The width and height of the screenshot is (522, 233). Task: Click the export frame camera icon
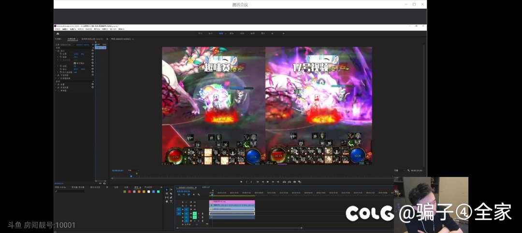tap(295, 182)
